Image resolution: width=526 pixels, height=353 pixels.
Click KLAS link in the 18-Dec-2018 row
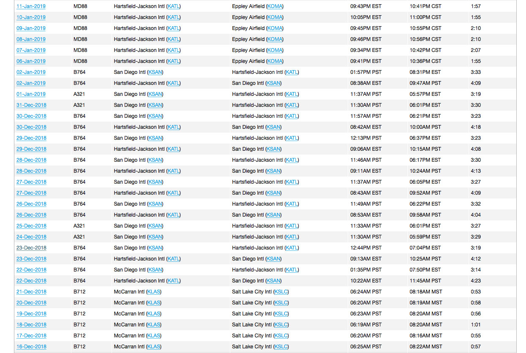pos(154,325)
